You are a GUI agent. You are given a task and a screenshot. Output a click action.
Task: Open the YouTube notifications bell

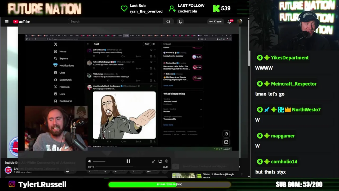(x=230, y=21)
